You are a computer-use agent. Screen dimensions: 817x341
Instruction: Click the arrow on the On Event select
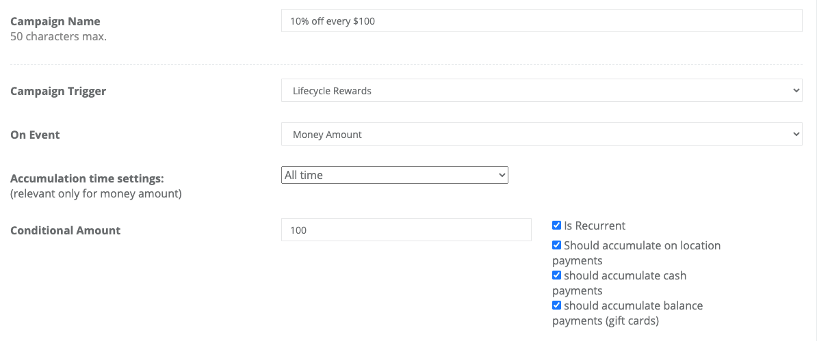coord(796,135)
